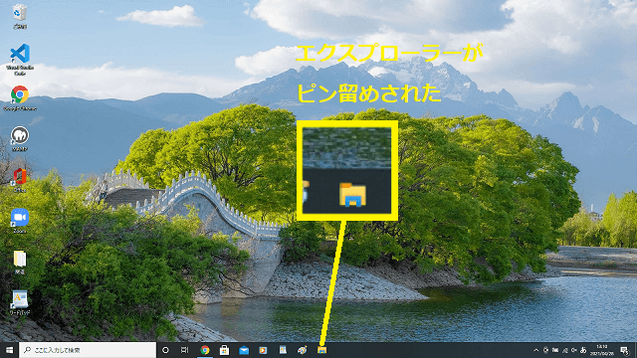Image resolution: width=637 pixels, height=358 pixels.
Task: Select the Zoom desktop shortcut
Action: (20, 221)
